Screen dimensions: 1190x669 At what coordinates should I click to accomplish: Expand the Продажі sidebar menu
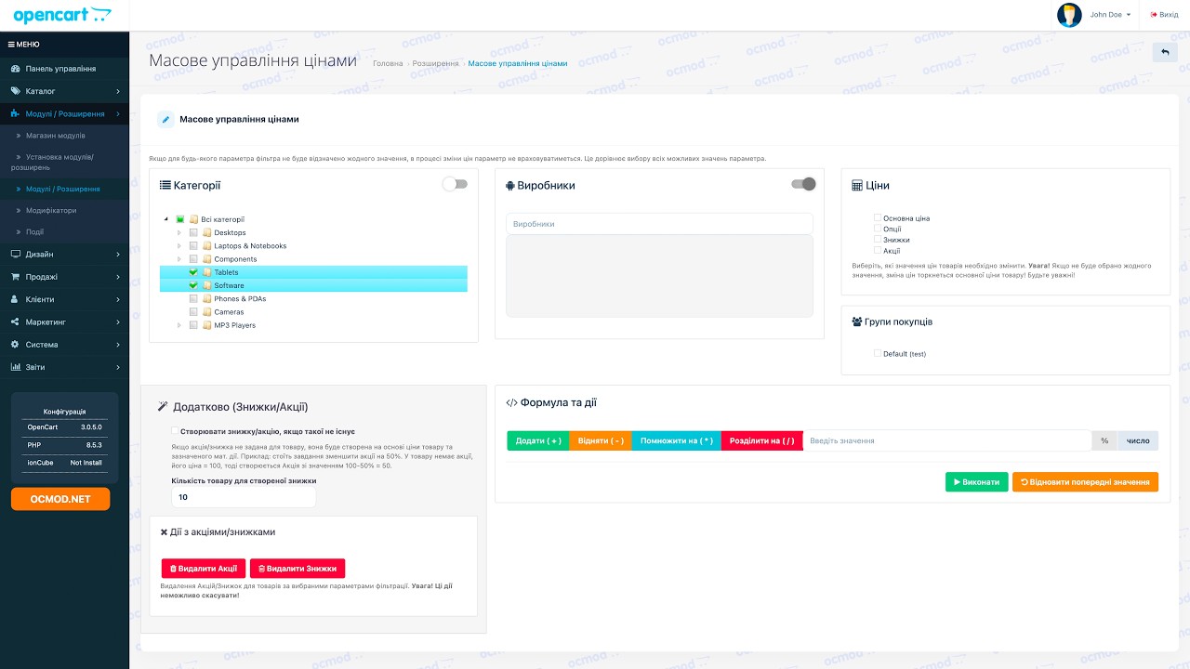click(64, 277)
